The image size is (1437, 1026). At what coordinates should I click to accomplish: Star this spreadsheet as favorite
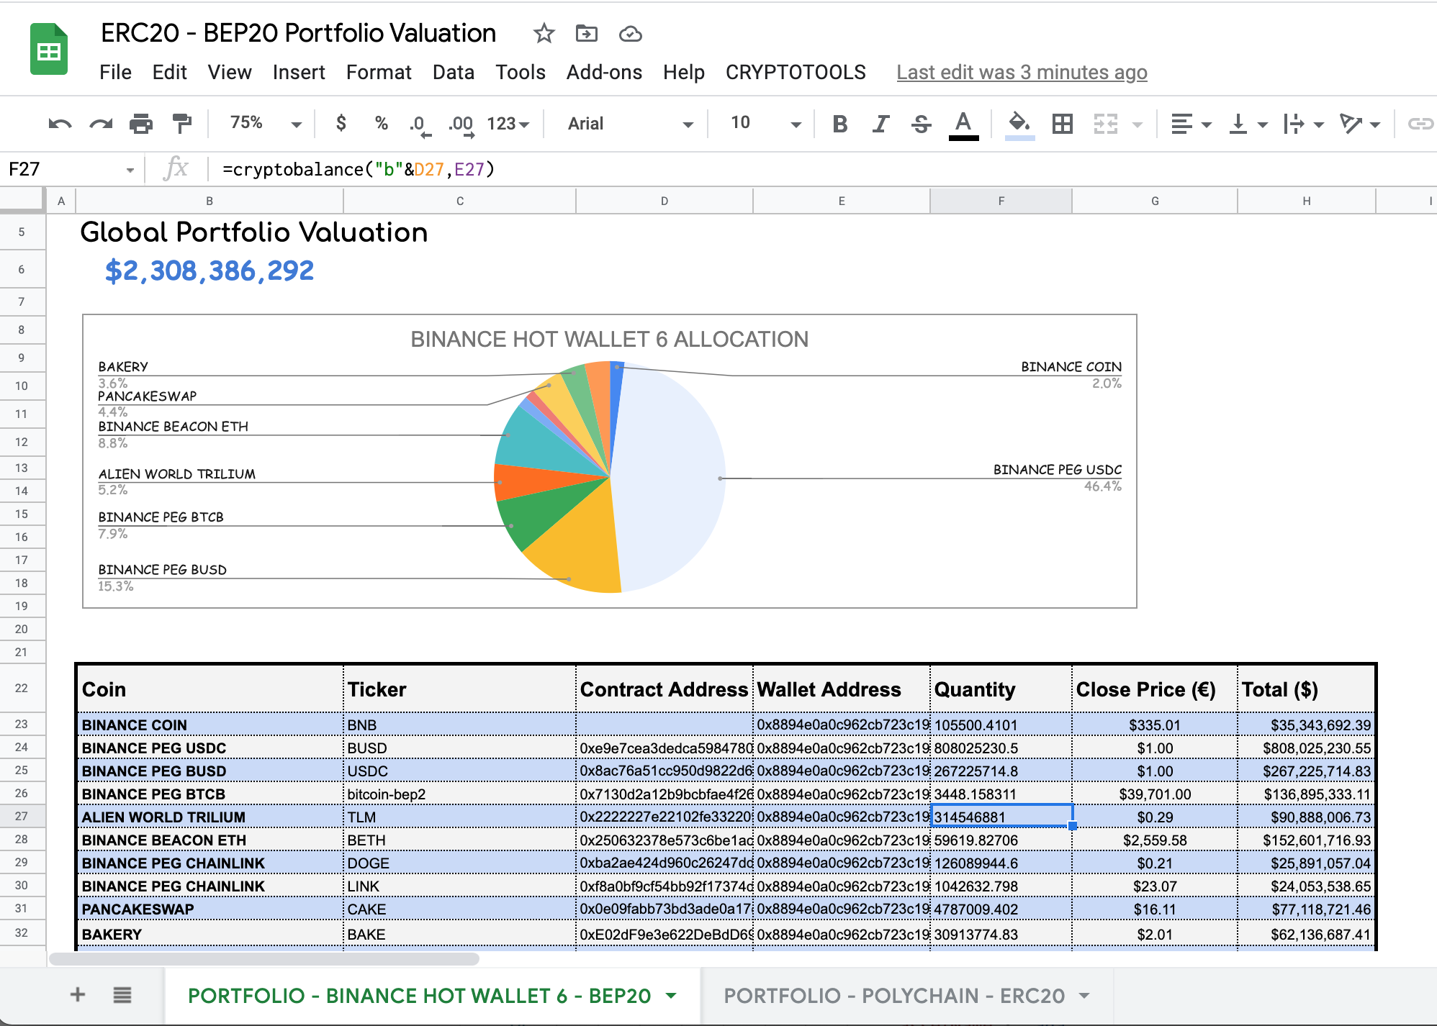coord(544,33)
